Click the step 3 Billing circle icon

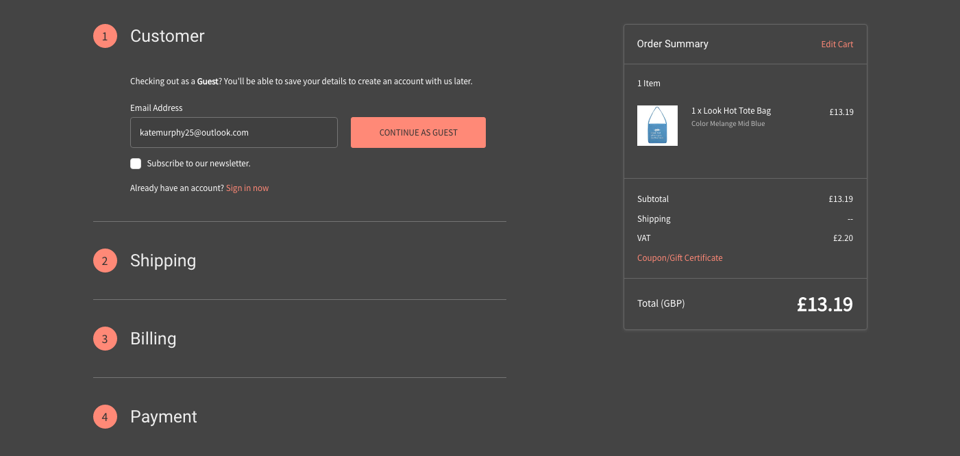tap(105, 338)
